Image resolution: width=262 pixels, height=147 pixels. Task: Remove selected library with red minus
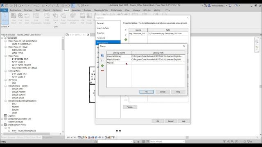click(x=102, y=71)
